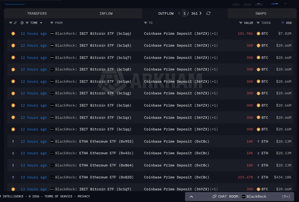Click the clock icon in the Time header
Viewport: 299px width, 202px height.
pos(22,23)
